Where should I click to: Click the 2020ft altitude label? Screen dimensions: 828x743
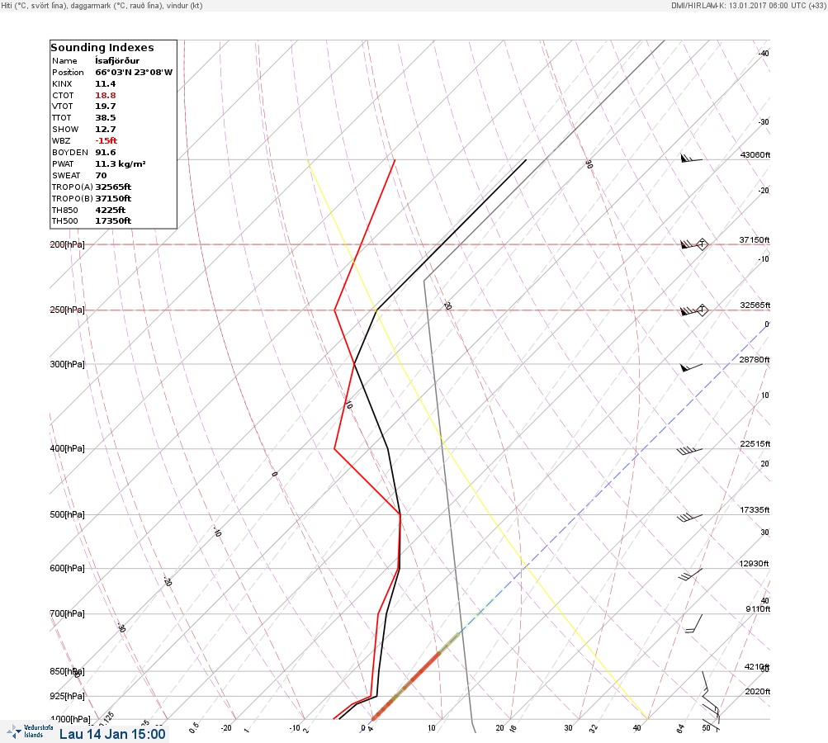coord(757,691)
